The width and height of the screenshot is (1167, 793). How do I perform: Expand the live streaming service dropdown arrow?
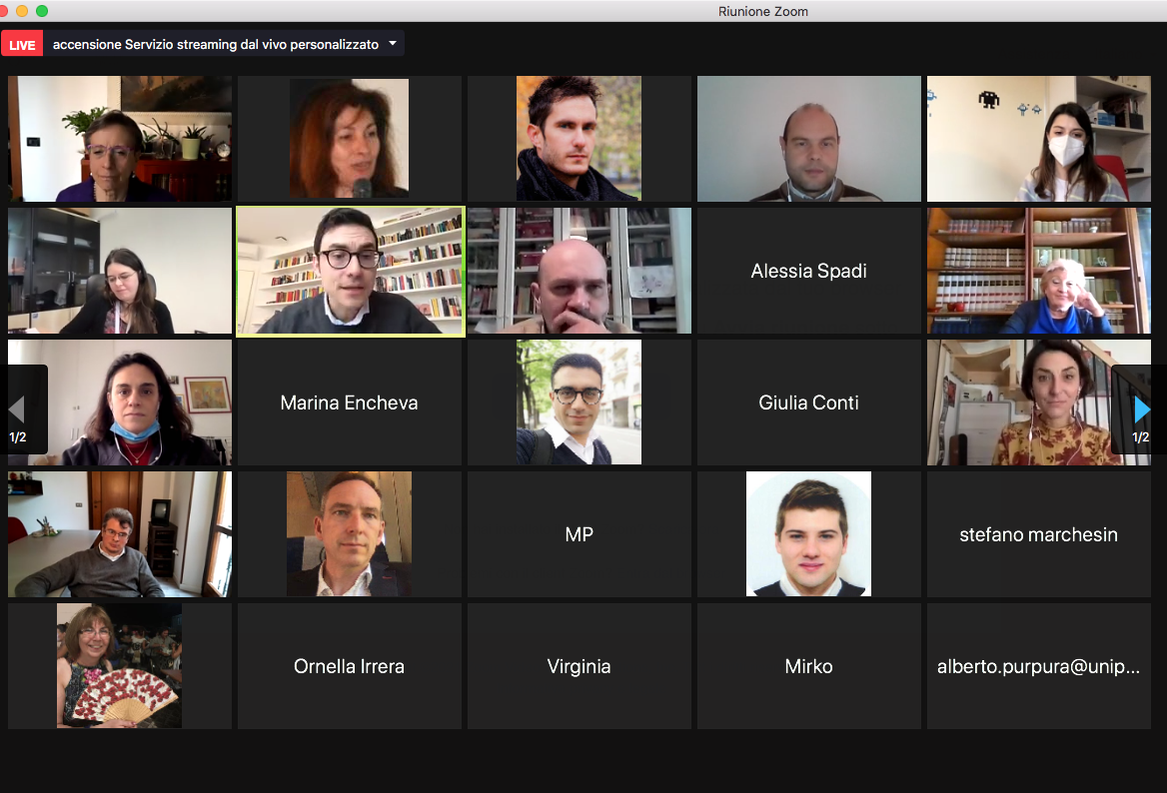393,43
